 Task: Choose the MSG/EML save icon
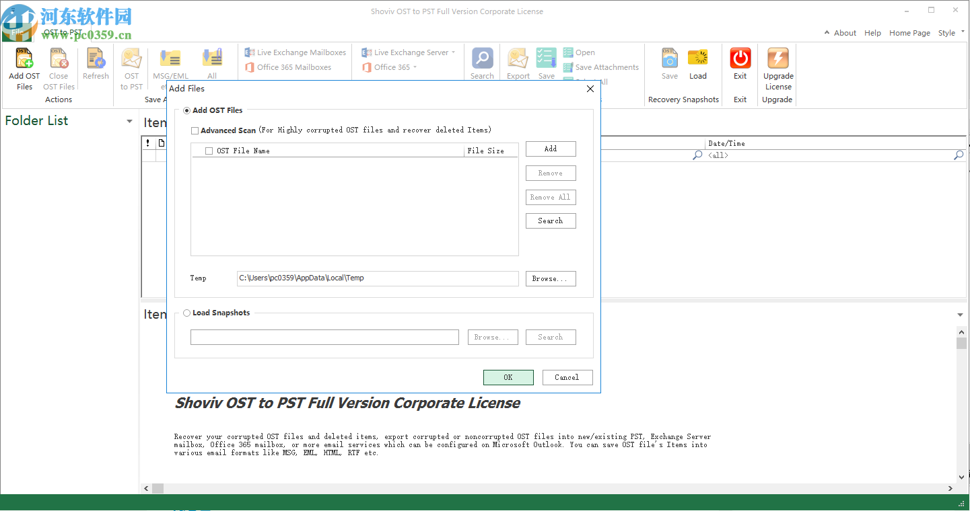click(170, 58)
